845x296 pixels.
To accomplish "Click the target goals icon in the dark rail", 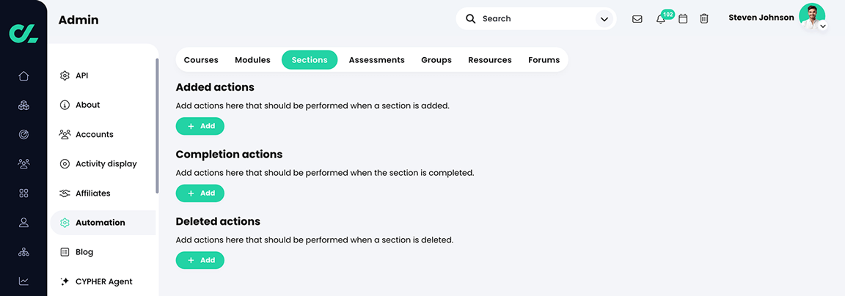I will tap(23, 135).
